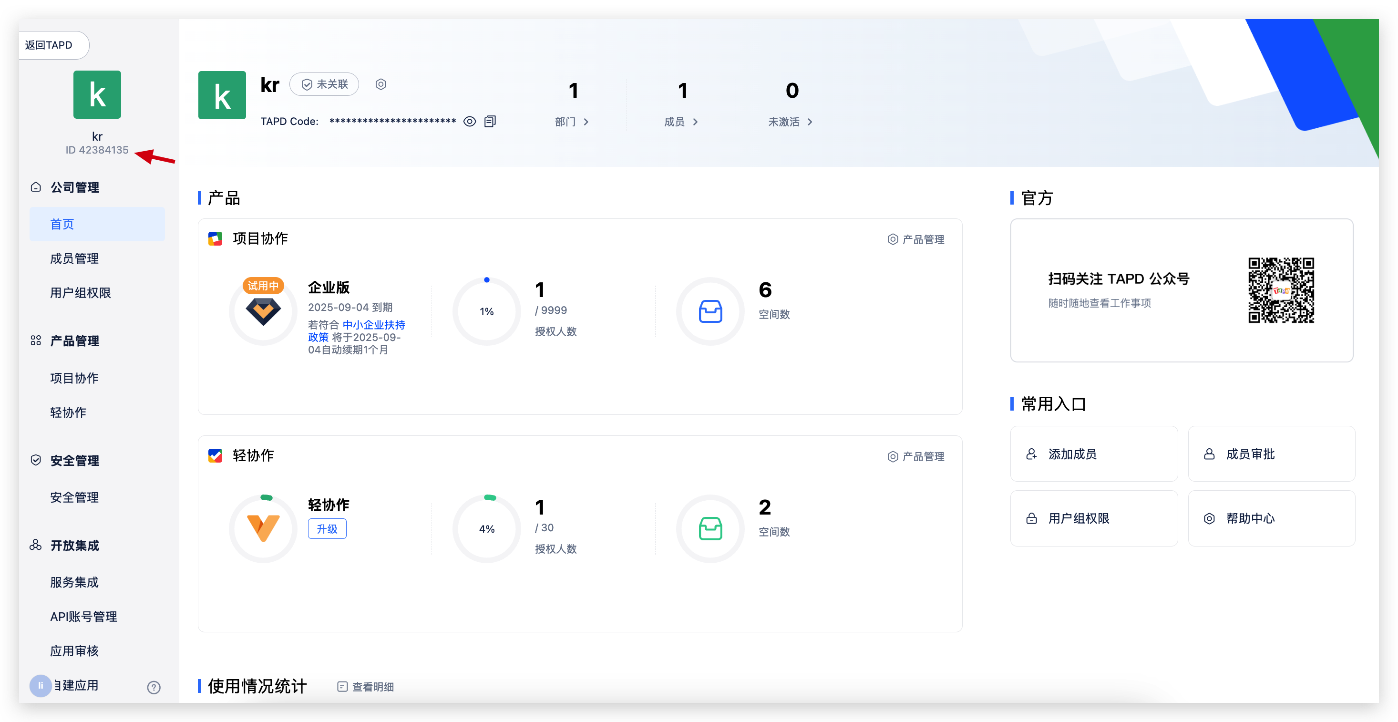Viewport: 1398px width, 722px height.
Task: Reveal the hidden TAPD Code with eye icon
Action: (470, 122)
